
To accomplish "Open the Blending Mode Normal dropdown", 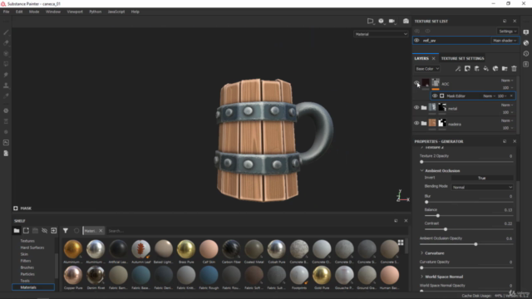I will coord(482,187).
